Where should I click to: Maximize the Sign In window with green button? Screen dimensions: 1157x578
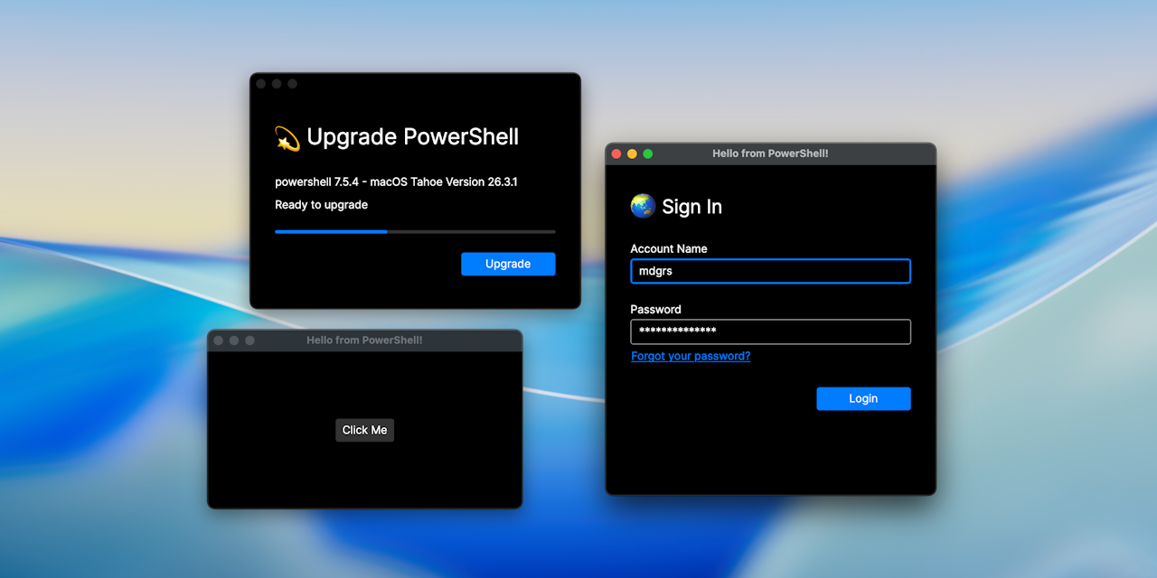pyautogui.click(x=647, y=154)
